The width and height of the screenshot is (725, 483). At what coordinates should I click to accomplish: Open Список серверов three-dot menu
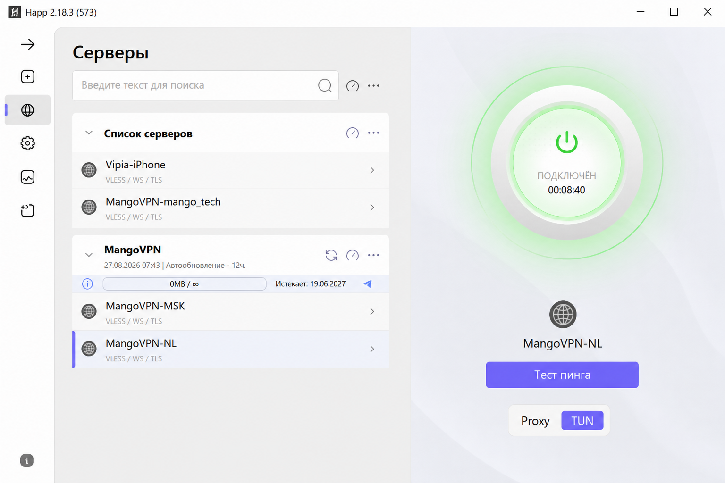click(373, 133)
